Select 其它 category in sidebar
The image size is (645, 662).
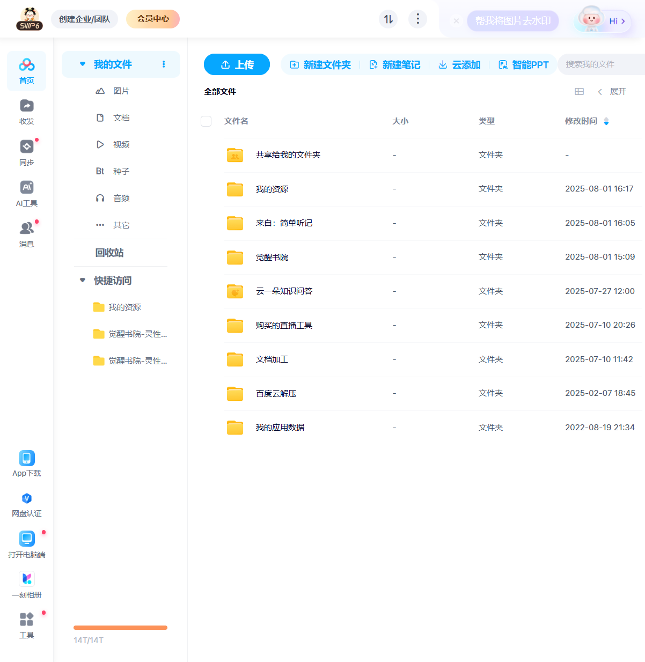tap(121, 225)
